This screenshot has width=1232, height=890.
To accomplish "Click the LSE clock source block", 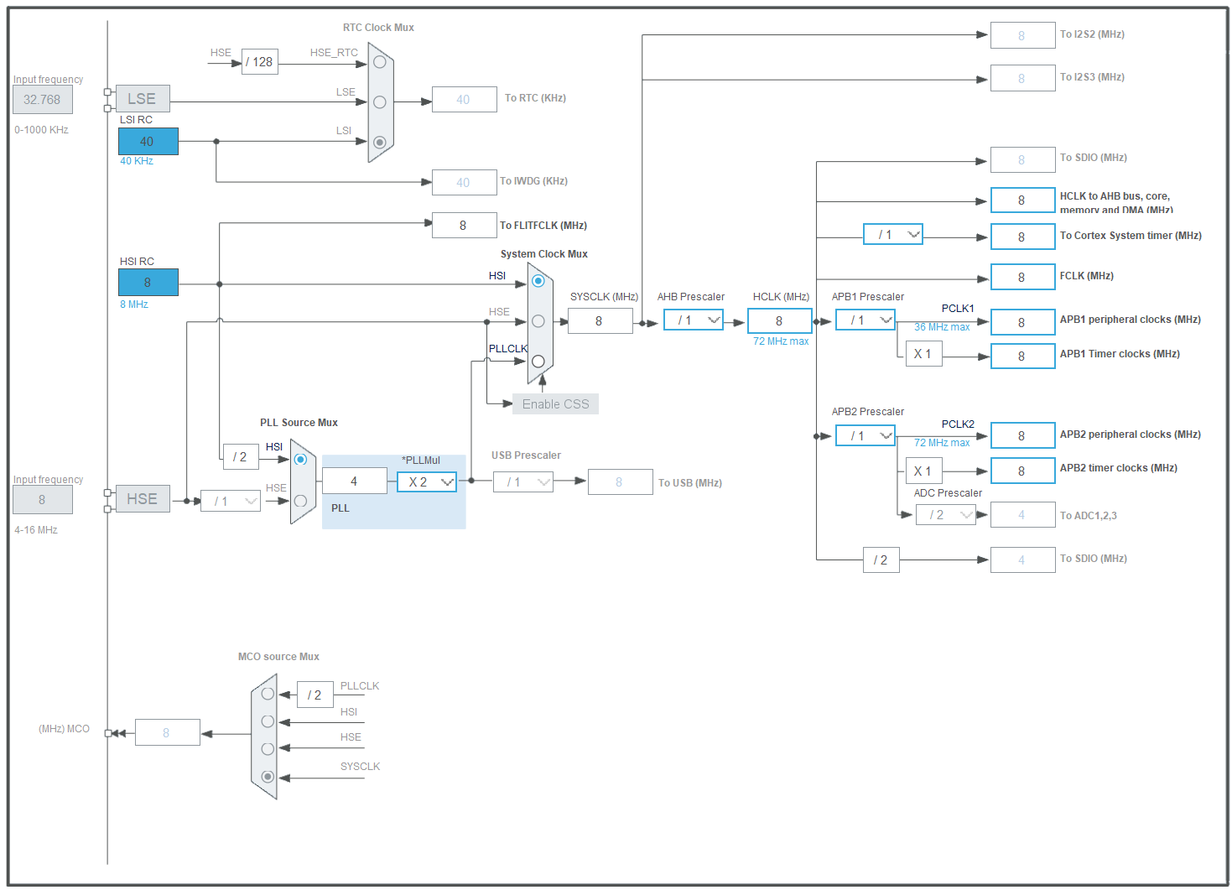I will [x=143, y=99].
